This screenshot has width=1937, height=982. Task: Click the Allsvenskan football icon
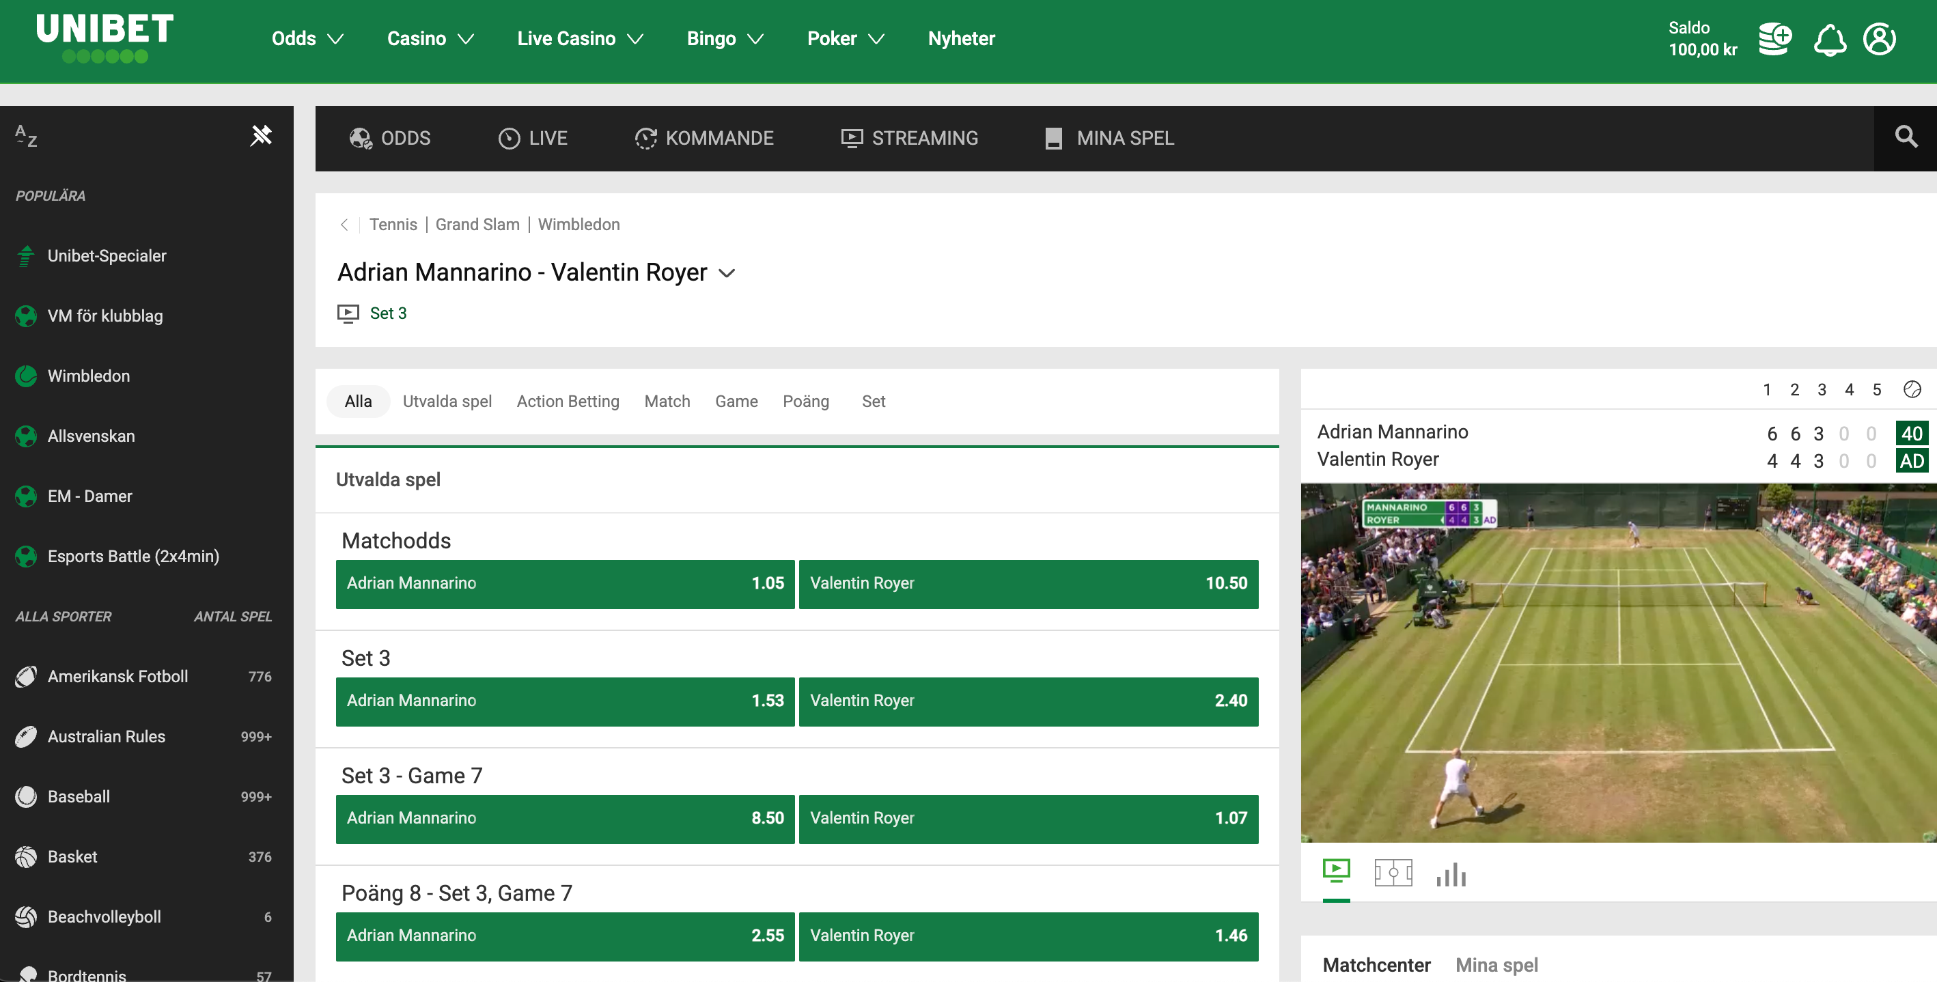tap(25, 436)
